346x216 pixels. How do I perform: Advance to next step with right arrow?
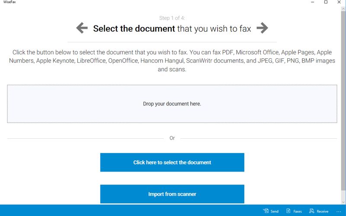point(262,29)
